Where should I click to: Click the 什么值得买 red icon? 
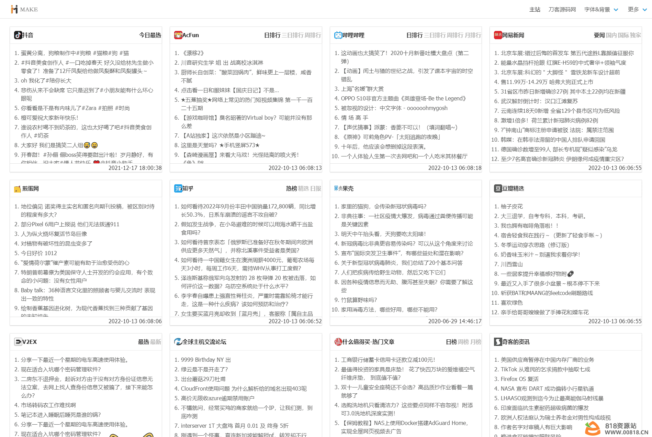338,342
